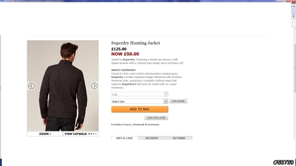This screenshot has height=166, width=296.
Task: Open the Size Guide
Action: tap(178, 101)
